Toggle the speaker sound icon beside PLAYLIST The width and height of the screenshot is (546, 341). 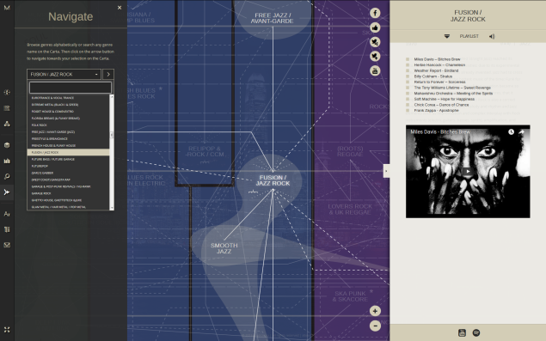pyautogui.click(x=492, y=36)
